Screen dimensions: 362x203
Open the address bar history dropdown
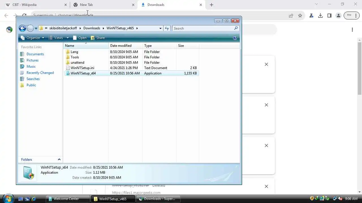(160, 28)
